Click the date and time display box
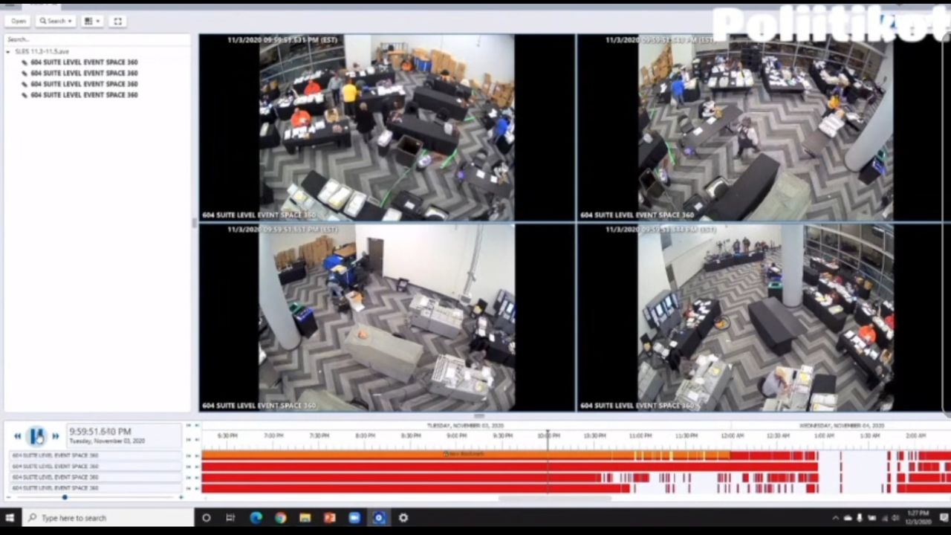This screenshot has height=535, width=951. click(123, 435)
